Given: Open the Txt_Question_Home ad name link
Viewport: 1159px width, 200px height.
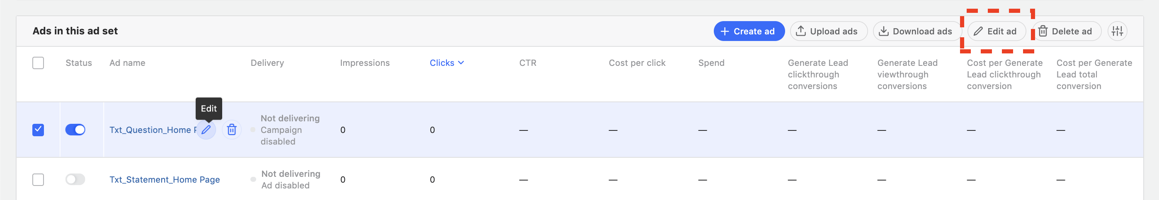Looking at the screenshot, I should coord(151,130).
